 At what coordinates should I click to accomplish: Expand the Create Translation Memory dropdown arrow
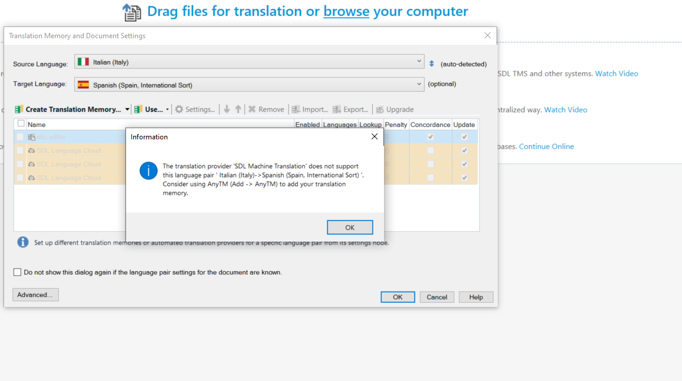(x=127, y=109)
